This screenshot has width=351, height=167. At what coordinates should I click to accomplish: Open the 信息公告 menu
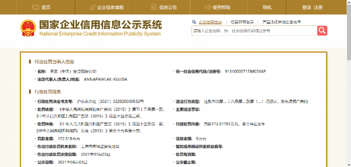pos(168,7)
